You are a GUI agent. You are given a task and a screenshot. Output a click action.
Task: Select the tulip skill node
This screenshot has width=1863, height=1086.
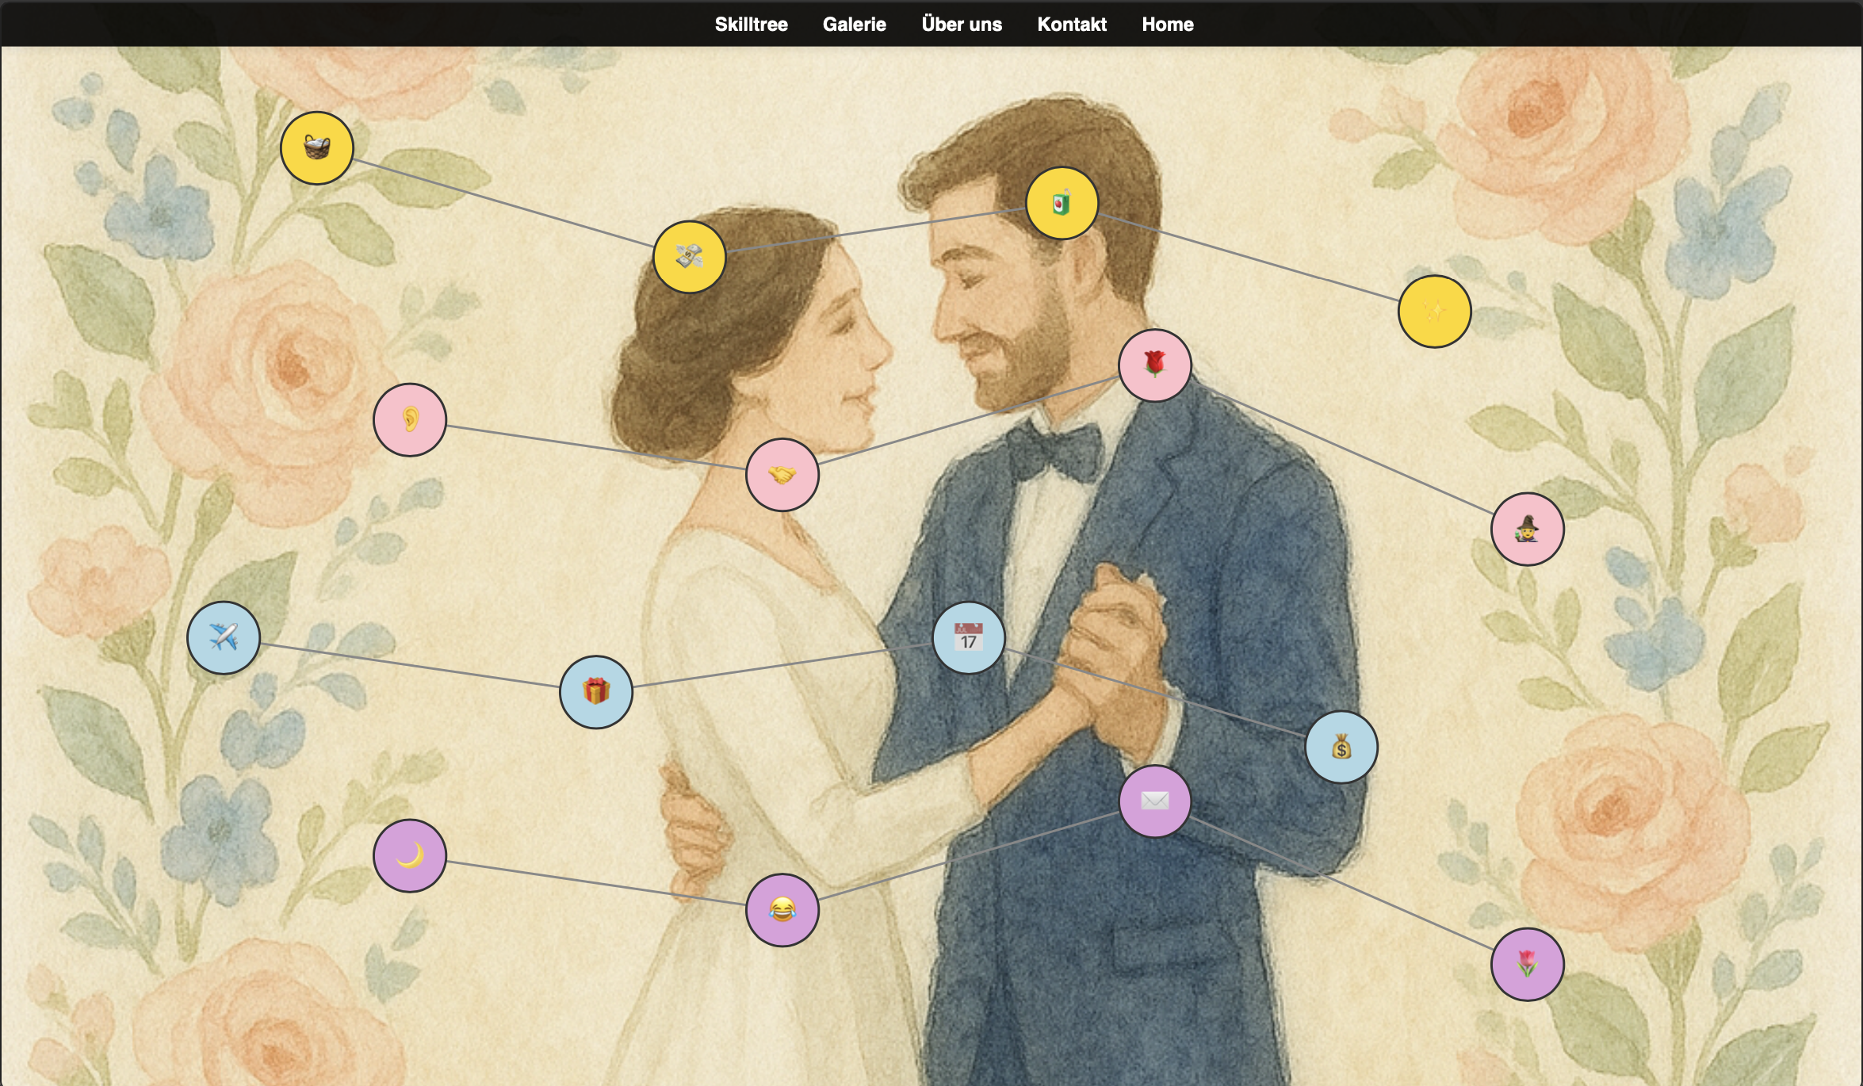1527,964
